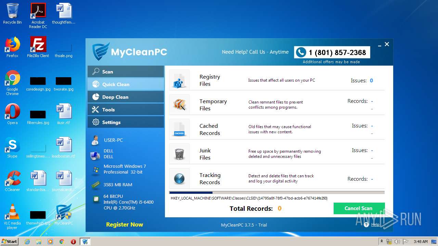
Task: Click the Registry Files label
Action: (210, 80)
